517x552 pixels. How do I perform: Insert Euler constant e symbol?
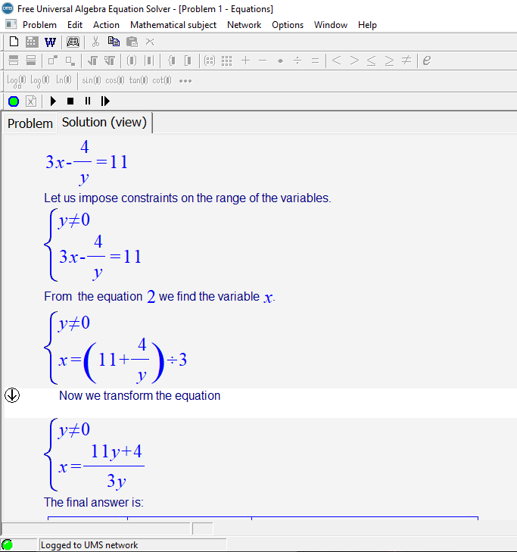point(427,61)
